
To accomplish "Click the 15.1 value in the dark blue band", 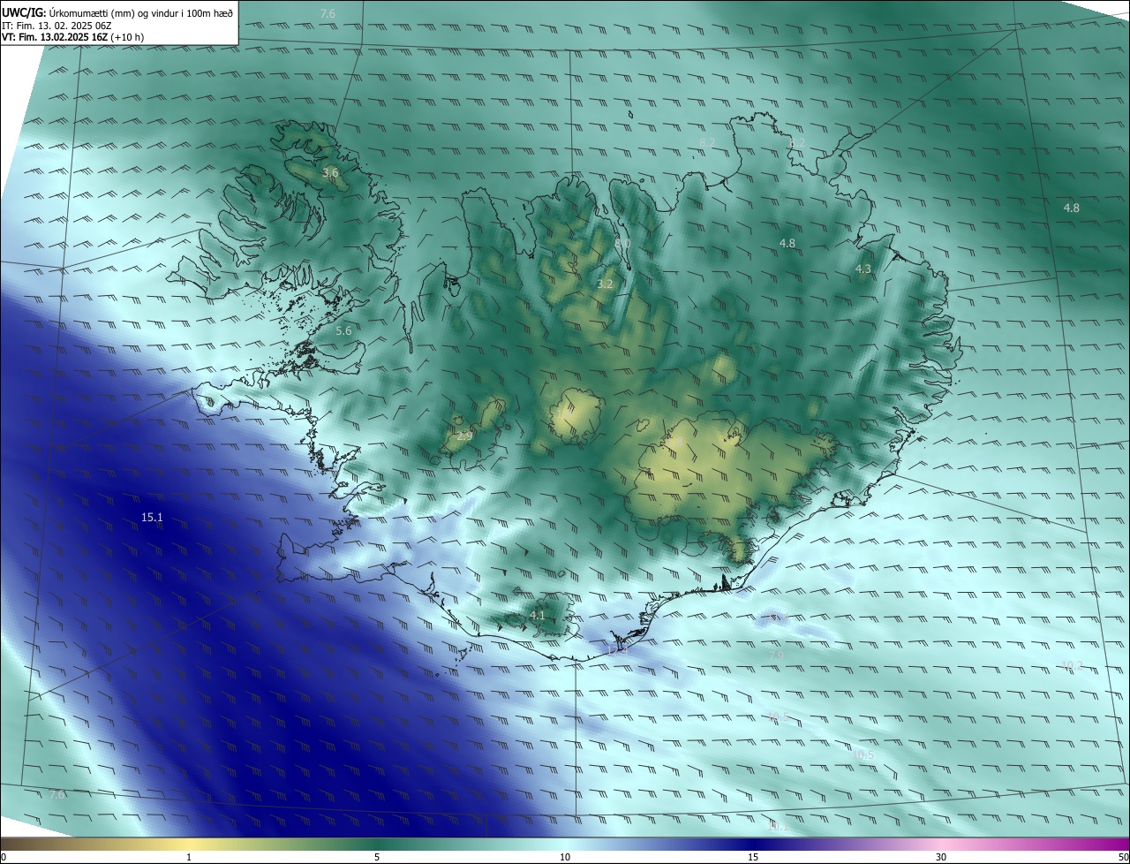I will pyautogui.click(x=152, y=517).
